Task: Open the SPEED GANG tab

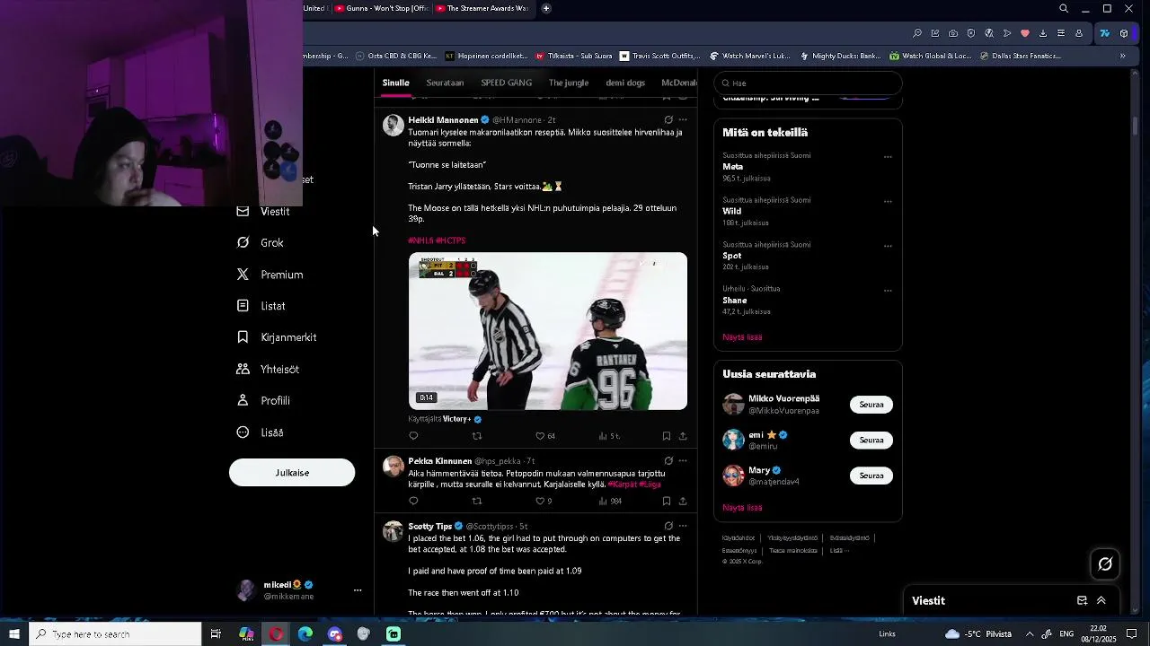Action: (x=507, y=83)
